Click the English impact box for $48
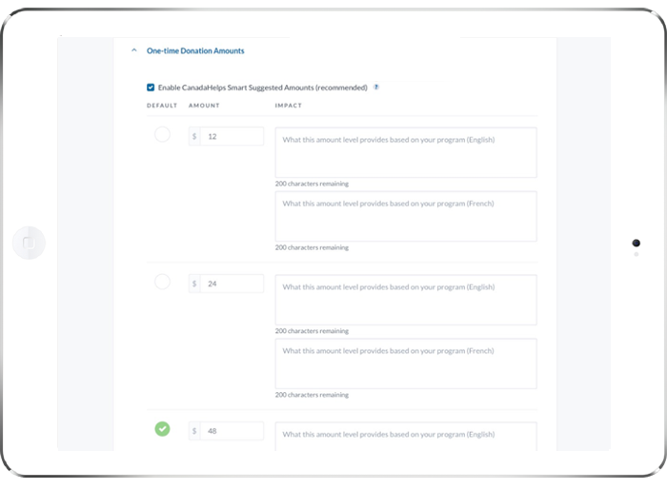 tap(406, 436)
